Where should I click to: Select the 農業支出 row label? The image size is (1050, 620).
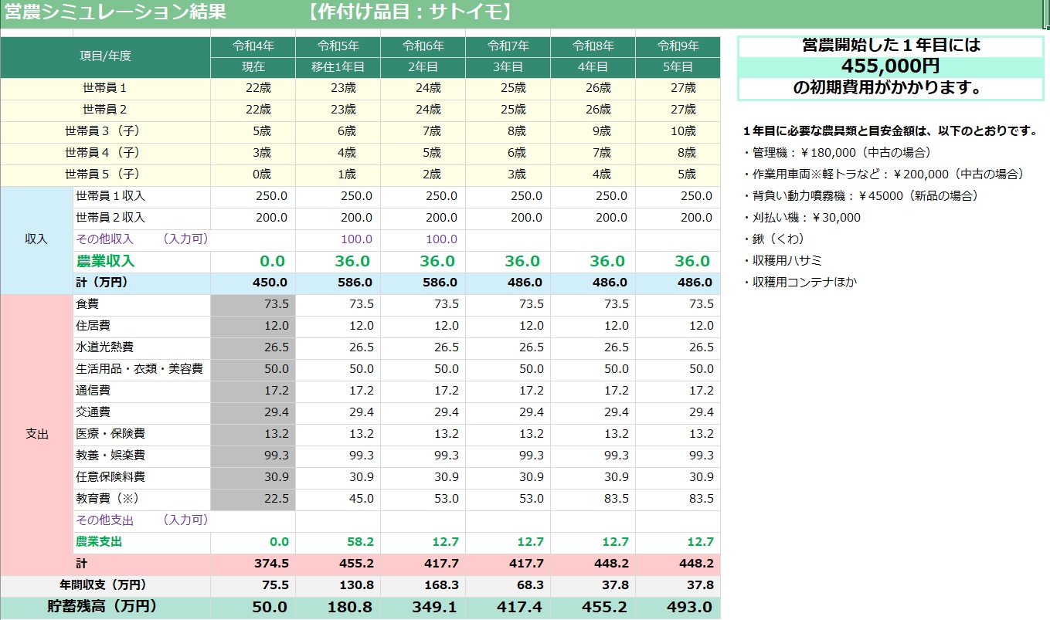[x=142, y=542]
